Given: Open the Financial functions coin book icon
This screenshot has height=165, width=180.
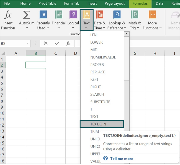Looking at the screenshot, I should 59,15.
